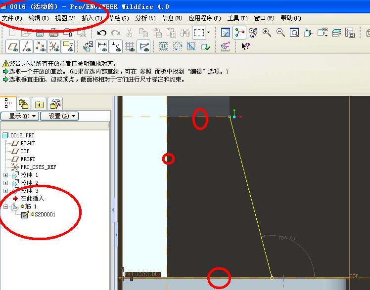
Task: Select RIGHT datum plane in tree
Action: click(x=24, y=143)
